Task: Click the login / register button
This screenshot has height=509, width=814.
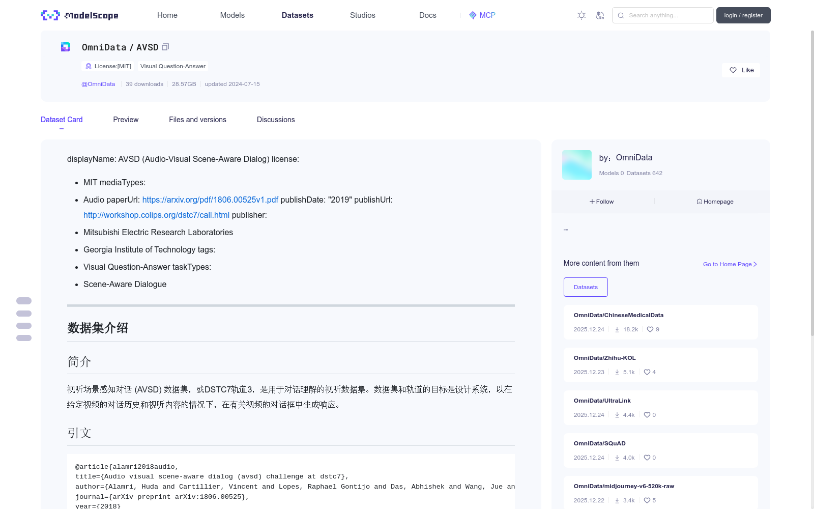Action: [x=743, y=15]
